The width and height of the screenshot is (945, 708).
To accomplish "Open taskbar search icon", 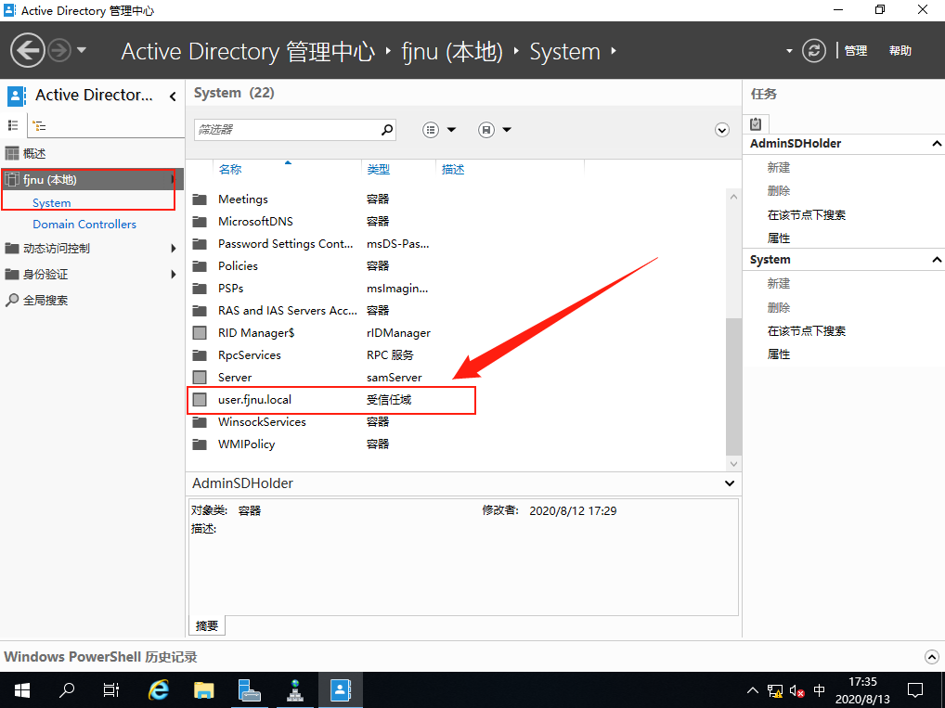I will click(66, 690).
